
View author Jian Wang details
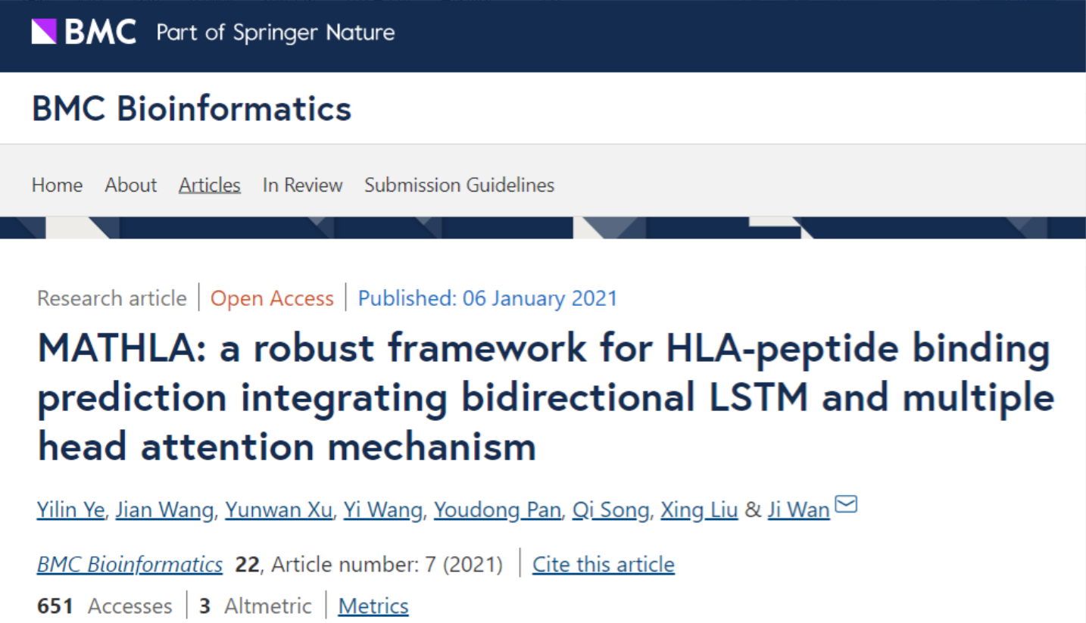[164, 510]
